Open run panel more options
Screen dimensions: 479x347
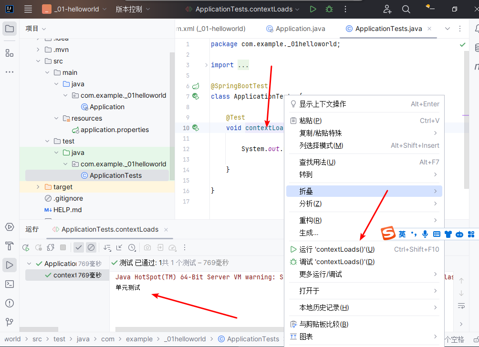(x=185, y=247)
